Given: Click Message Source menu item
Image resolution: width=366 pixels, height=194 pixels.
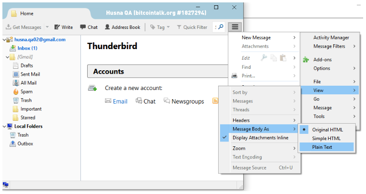Looking at the screenshot, I should [260, 168].
